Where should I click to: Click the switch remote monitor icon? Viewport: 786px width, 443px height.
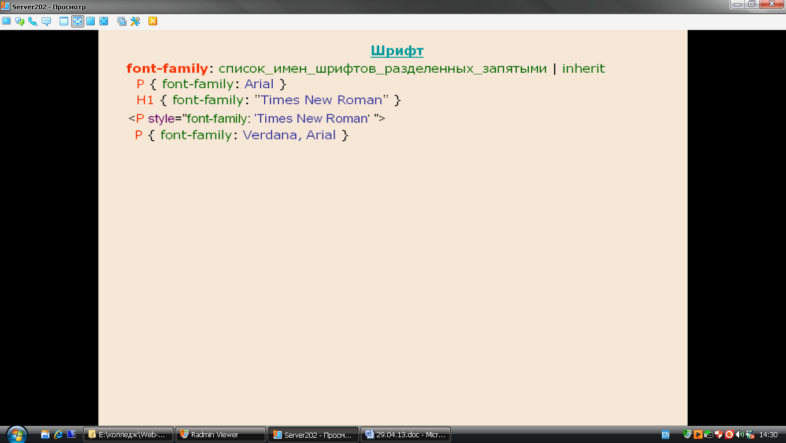click(122, 21)
